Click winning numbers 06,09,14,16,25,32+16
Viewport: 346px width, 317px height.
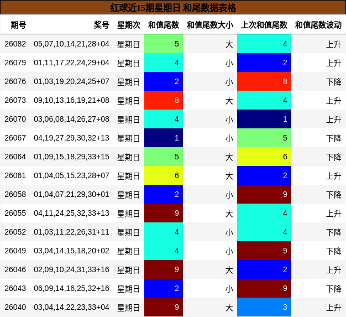coord(71,288)
